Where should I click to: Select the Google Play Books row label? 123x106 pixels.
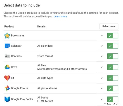pos(22,99)
